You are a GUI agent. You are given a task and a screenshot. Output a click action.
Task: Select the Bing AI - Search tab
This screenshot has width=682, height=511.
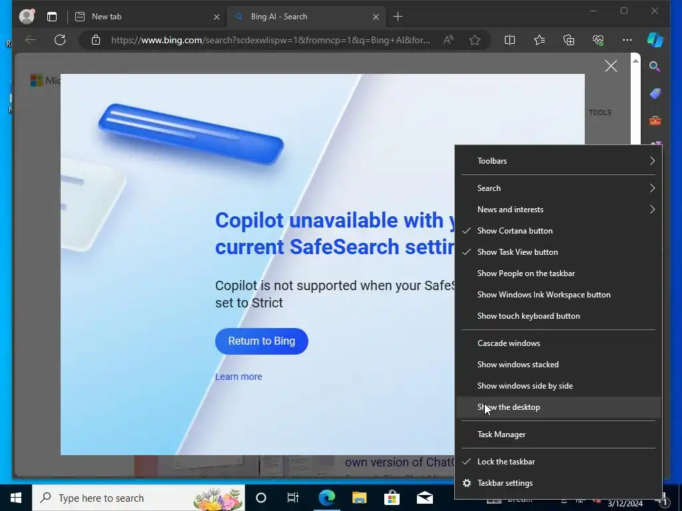pos(306,17)
